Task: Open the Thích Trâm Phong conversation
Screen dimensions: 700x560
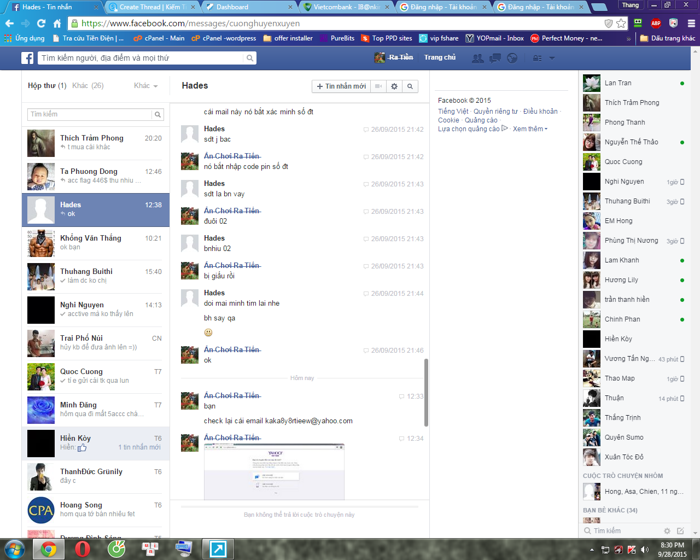Action: tap(96, 143)
